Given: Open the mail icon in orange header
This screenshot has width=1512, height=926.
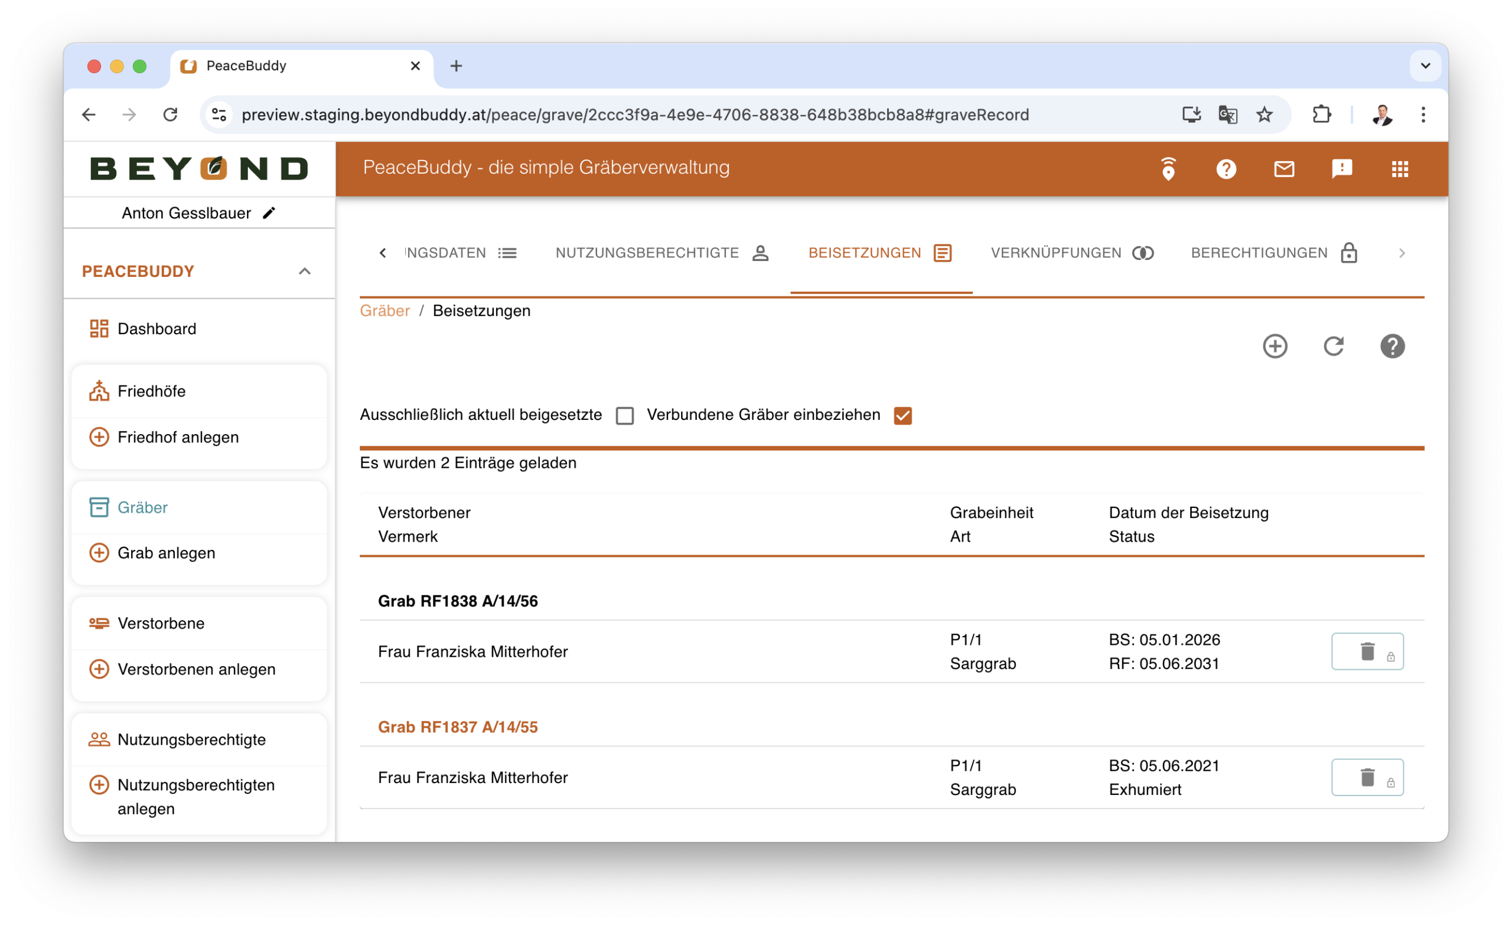Looking at the screenshot, I should 1284,169.
